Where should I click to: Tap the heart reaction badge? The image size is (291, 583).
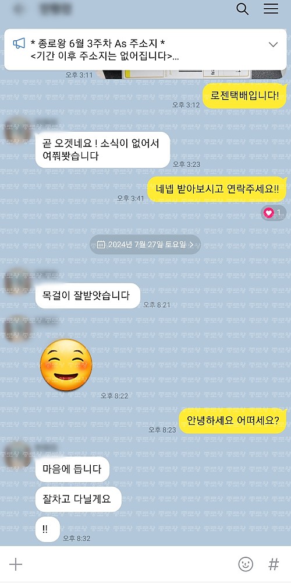point(274,213)
